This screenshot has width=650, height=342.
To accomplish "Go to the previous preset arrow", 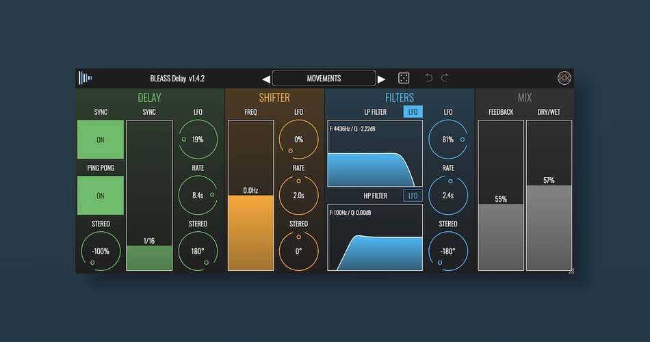I will 266,79.
